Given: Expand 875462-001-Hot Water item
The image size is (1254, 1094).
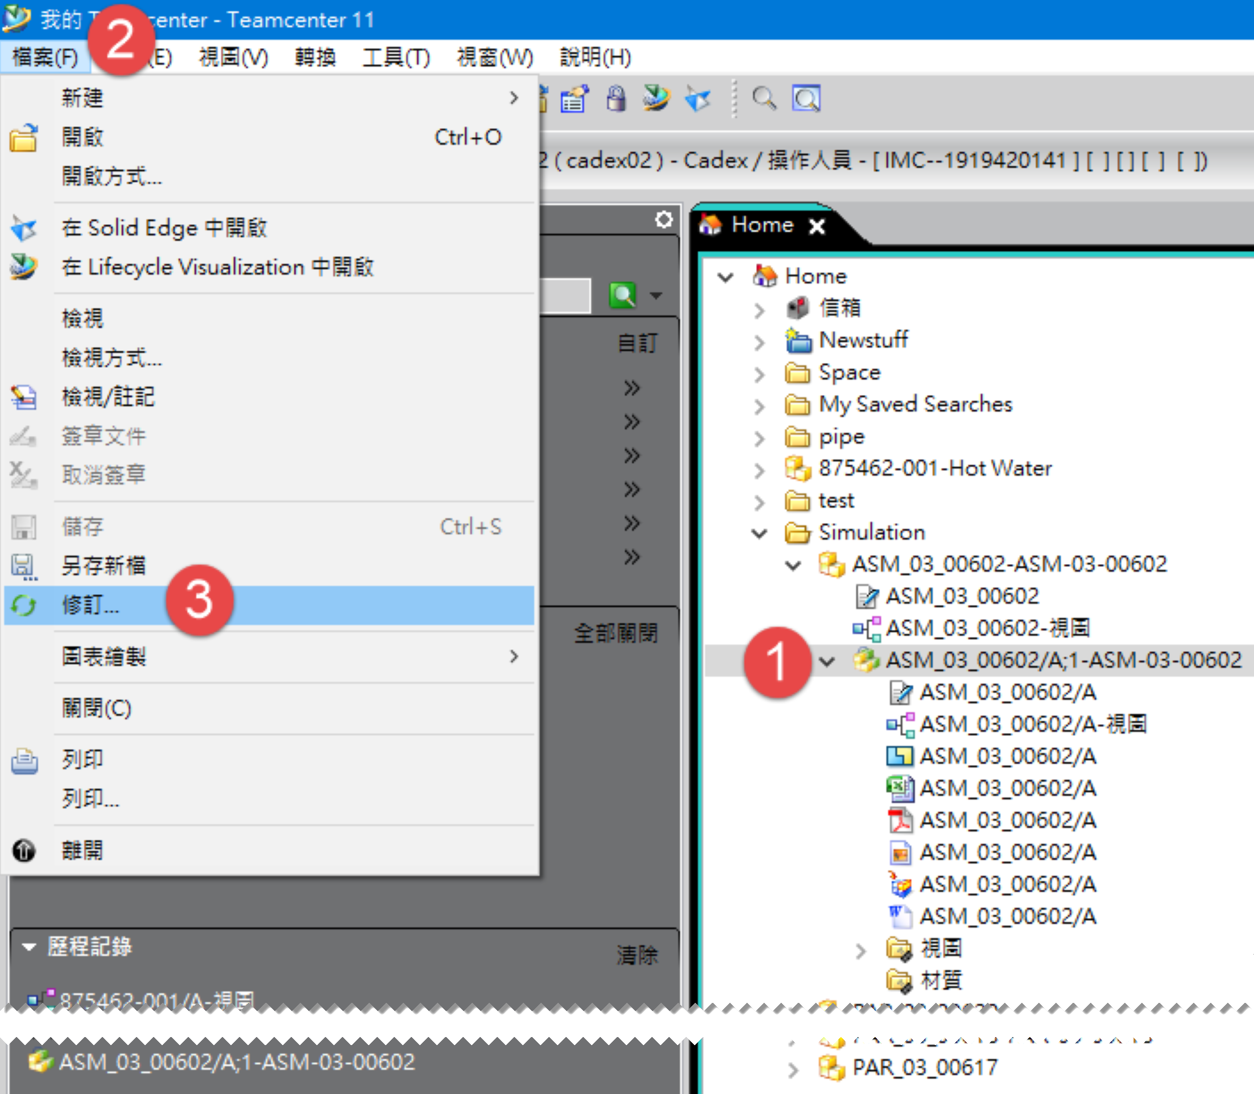Looking at the screenshot, I should 759,470.
